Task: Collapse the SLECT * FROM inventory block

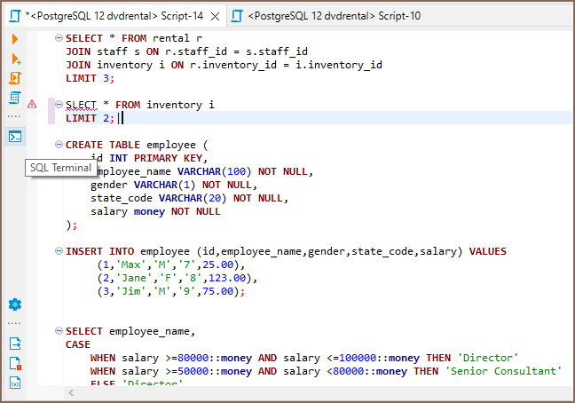Action: pyautogui.click(x=59, y=105)
